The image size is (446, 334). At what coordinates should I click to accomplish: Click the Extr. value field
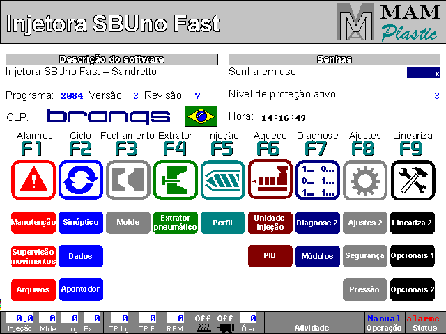click(92, 318)
